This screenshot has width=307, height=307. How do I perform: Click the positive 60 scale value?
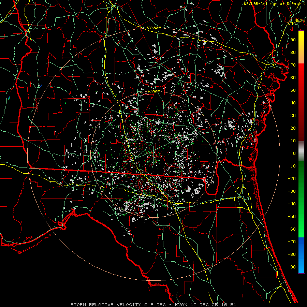point(293,78)
